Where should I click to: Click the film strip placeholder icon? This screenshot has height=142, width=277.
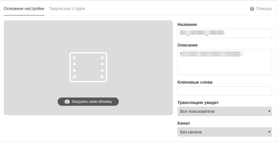88,67
